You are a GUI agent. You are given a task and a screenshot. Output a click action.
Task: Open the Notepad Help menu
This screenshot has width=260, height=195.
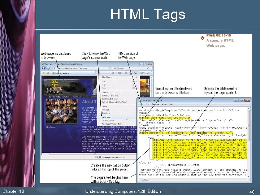pyautogui.click(x=172, y=104)
